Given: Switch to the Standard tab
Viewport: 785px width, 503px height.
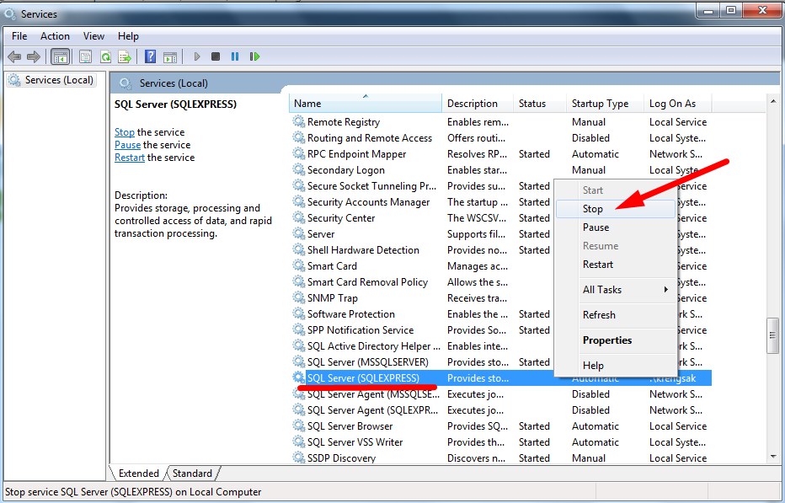Looking at the screenshot, I should 192,474.
